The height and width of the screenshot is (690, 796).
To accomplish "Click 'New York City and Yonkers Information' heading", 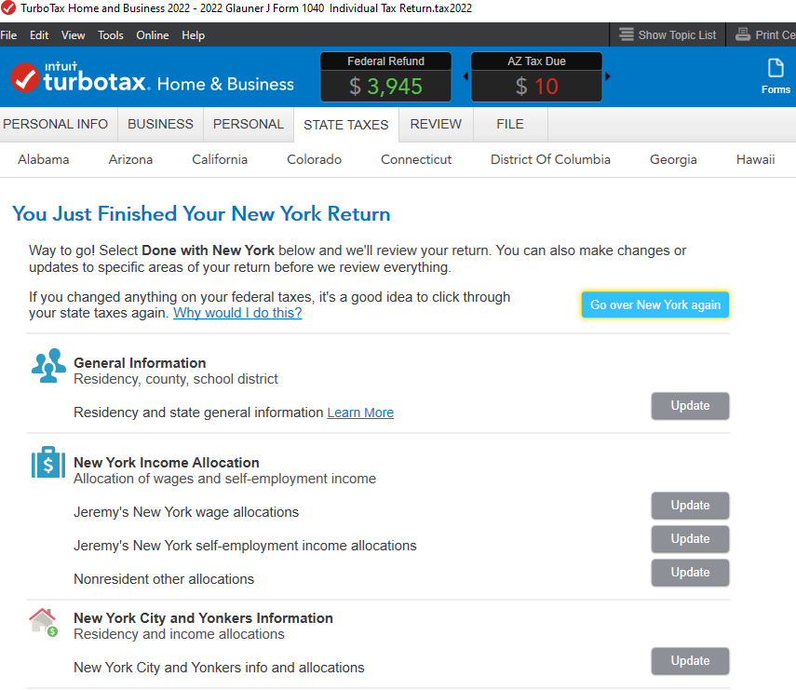I will tap(203, 618).
